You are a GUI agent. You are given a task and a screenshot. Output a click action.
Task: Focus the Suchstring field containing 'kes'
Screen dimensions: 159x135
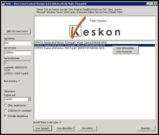17,43
